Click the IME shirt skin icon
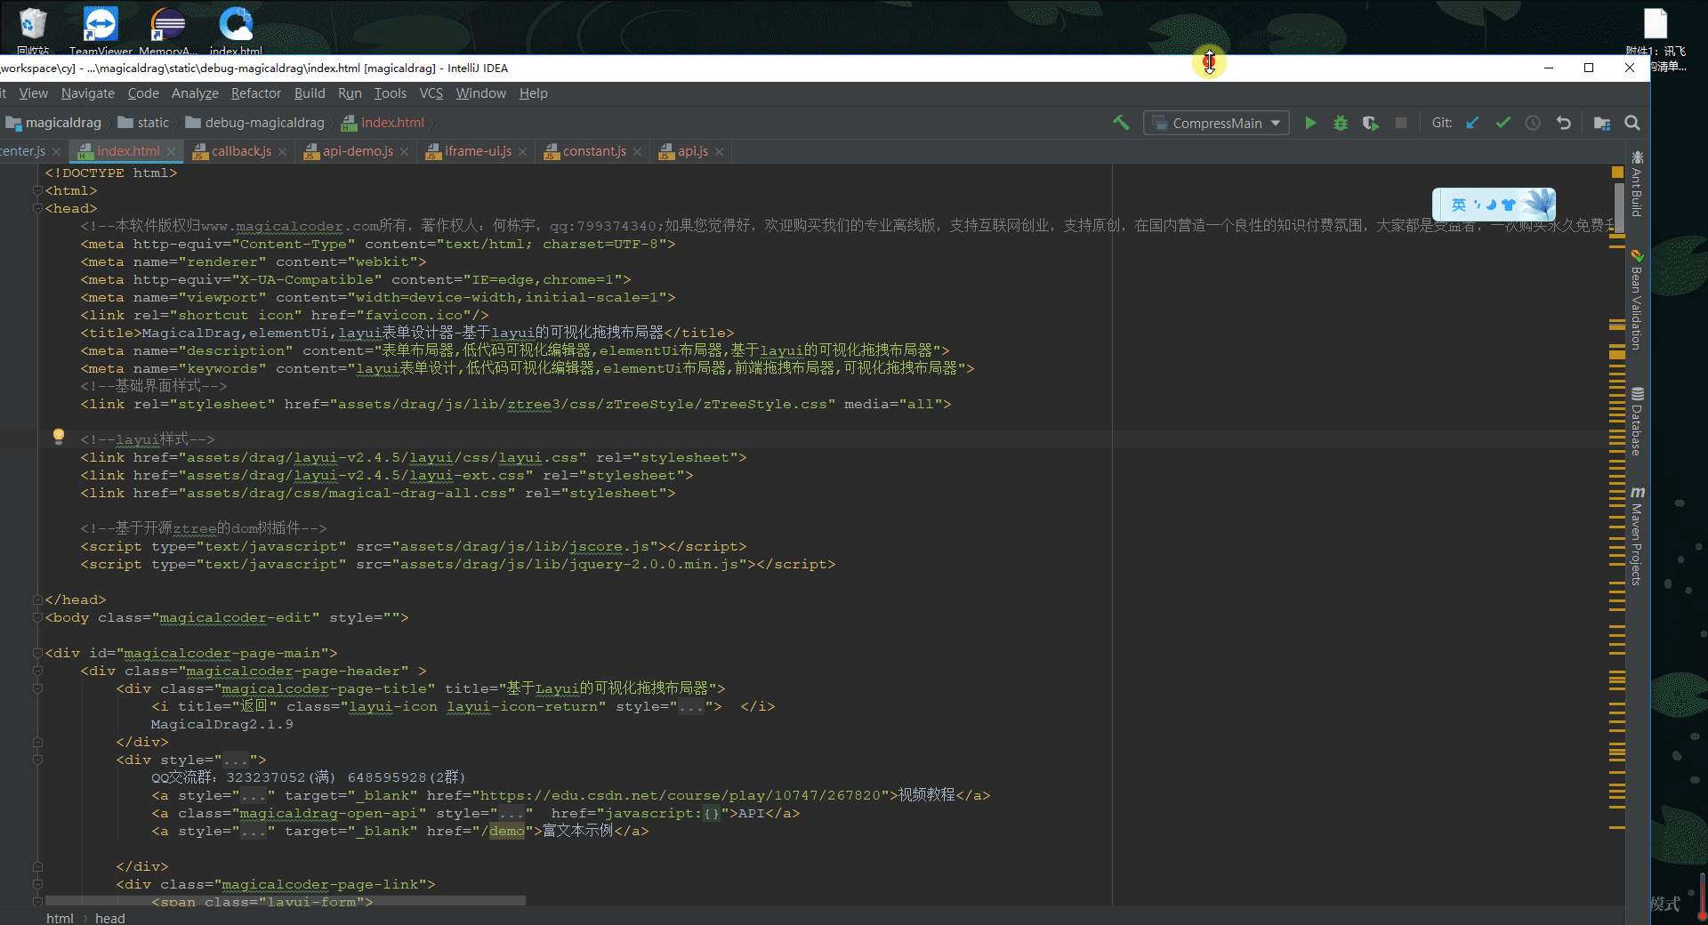Image resolution: width=1708 pixels, height=925 pixels. (1508, 205)
